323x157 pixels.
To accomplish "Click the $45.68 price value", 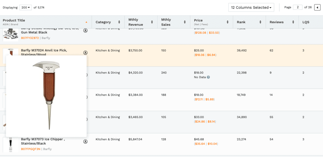I will pyautogui.click(x=199, y=139).
